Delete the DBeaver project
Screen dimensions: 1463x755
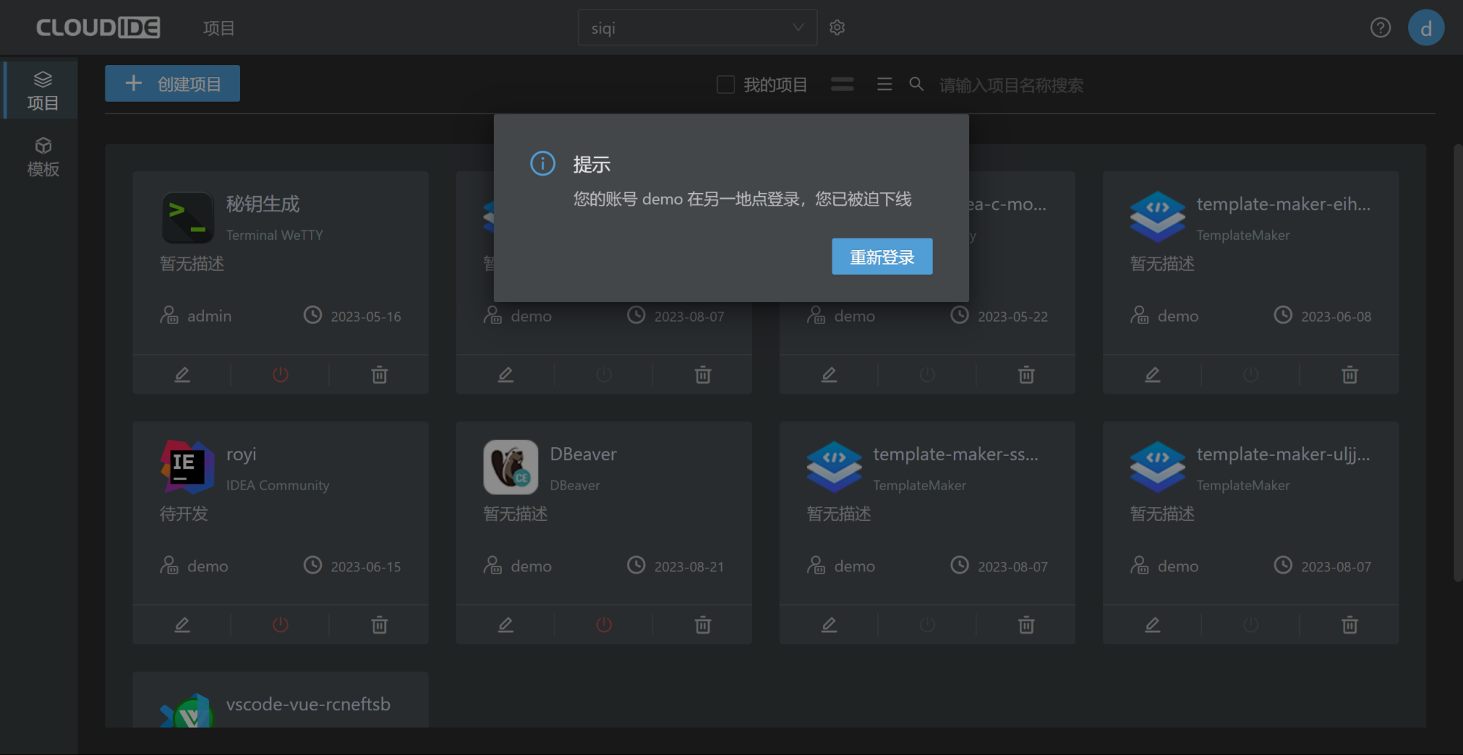[x=702, y=625]
